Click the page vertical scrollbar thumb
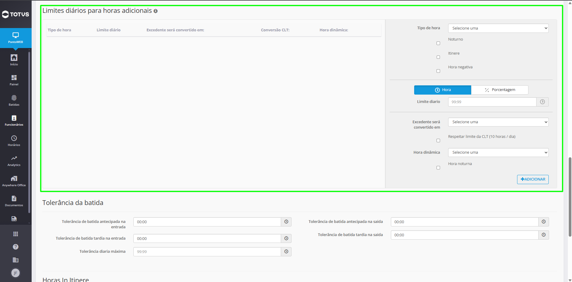 click(x=570, y=197)
